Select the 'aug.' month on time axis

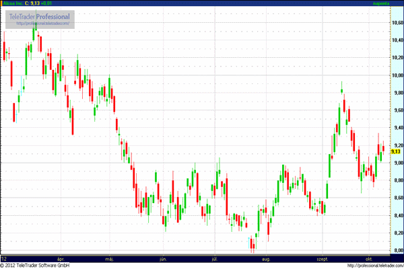(265, 258)
